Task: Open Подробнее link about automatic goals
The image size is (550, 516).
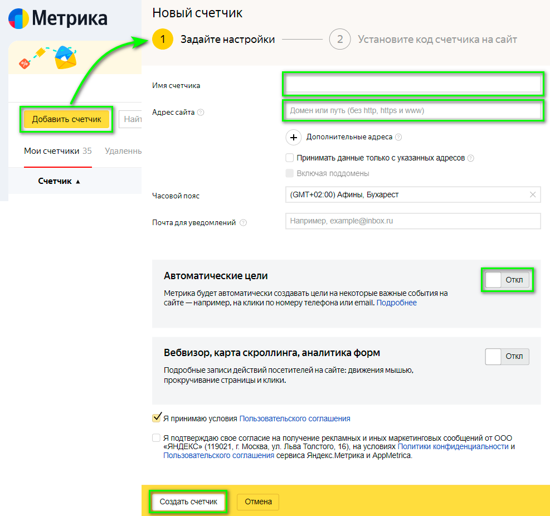Action: (x=396, y=303)
